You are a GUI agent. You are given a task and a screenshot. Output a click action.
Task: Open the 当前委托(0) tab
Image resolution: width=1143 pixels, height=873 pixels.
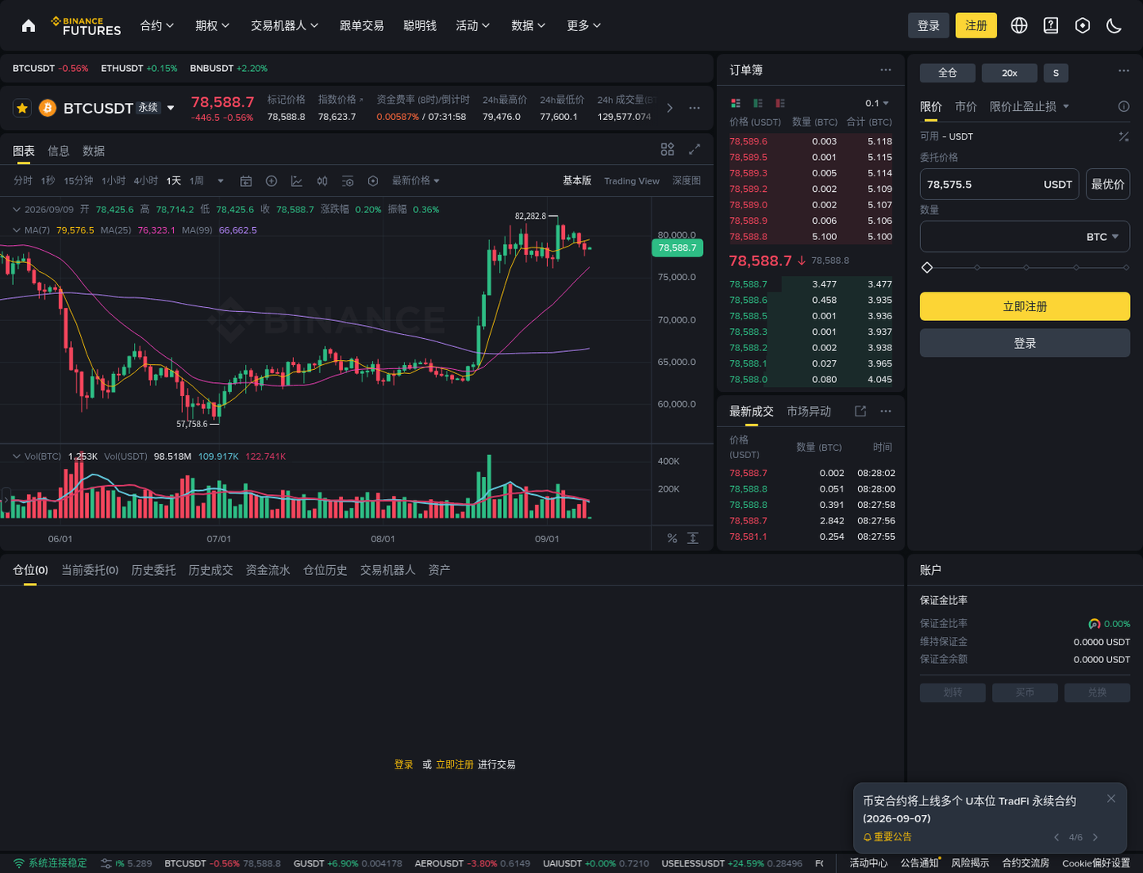coord(90,570)
